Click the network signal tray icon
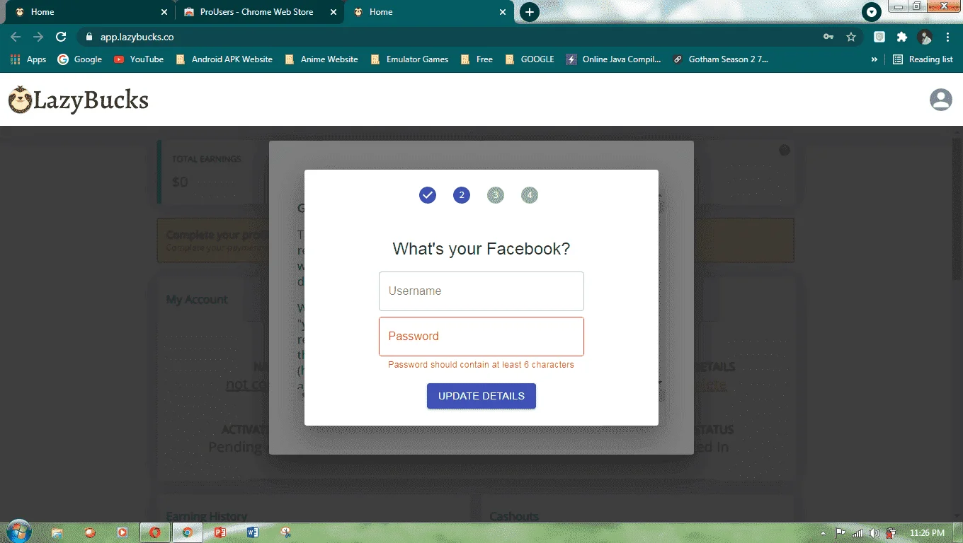 point(857,533)
